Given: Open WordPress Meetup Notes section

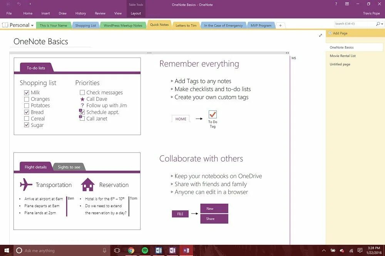Looking at the screenshot, I should coord(123,25).
